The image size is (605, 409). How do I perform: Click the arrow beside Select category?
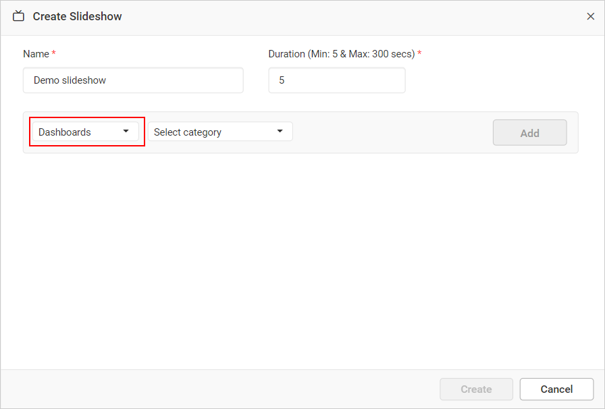pyautogui.click(x=280, y=131)
